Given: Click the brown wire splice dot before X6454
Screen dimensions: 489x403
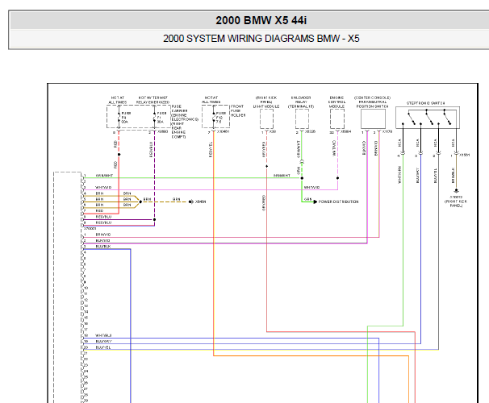Looking at the screenshot, I should pyautogui.click(x=140, y=201).
